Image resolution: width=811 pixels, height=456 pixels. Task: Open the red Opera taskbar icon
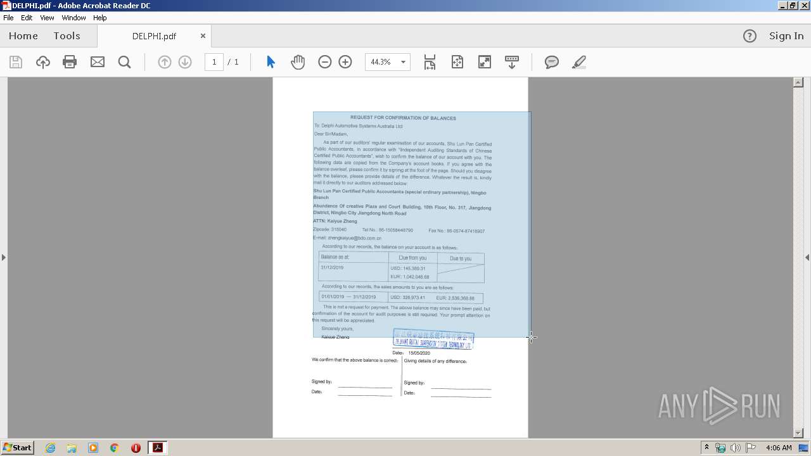coord(136,448)
